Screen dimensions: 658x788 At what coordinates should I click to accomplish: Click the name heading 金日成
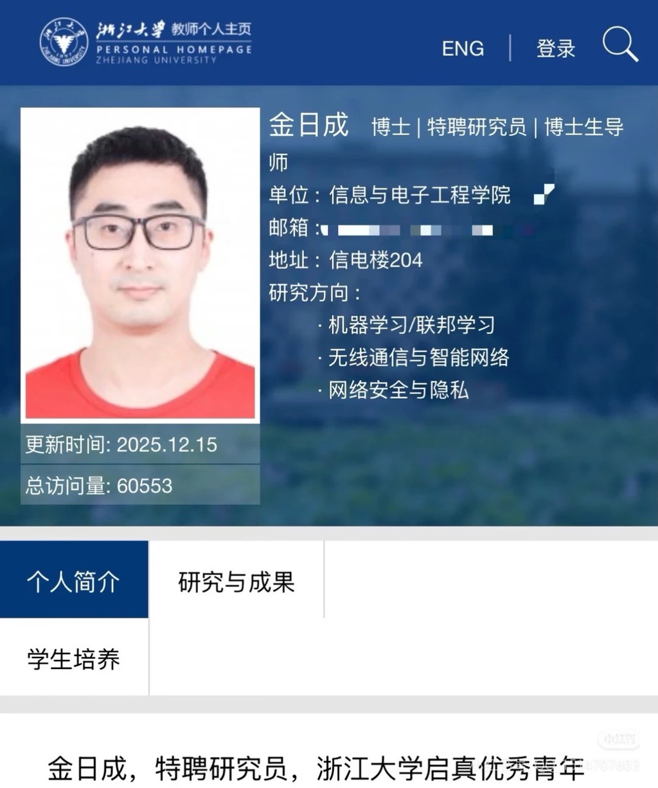[x=308, y=125]
